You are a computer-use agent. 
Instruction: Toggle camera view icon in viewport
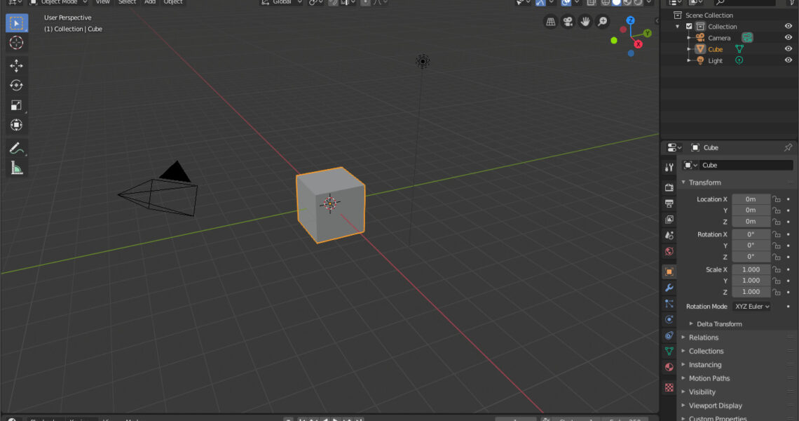568,22
